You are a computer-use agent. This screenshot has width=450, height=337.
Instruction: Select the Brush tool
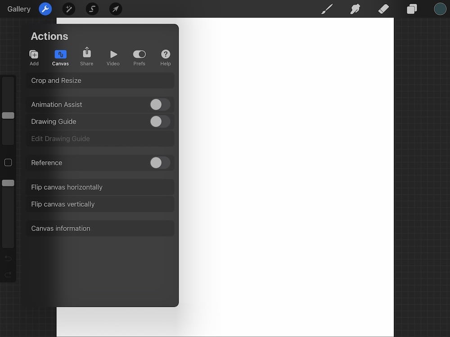[x=326, y=9]
